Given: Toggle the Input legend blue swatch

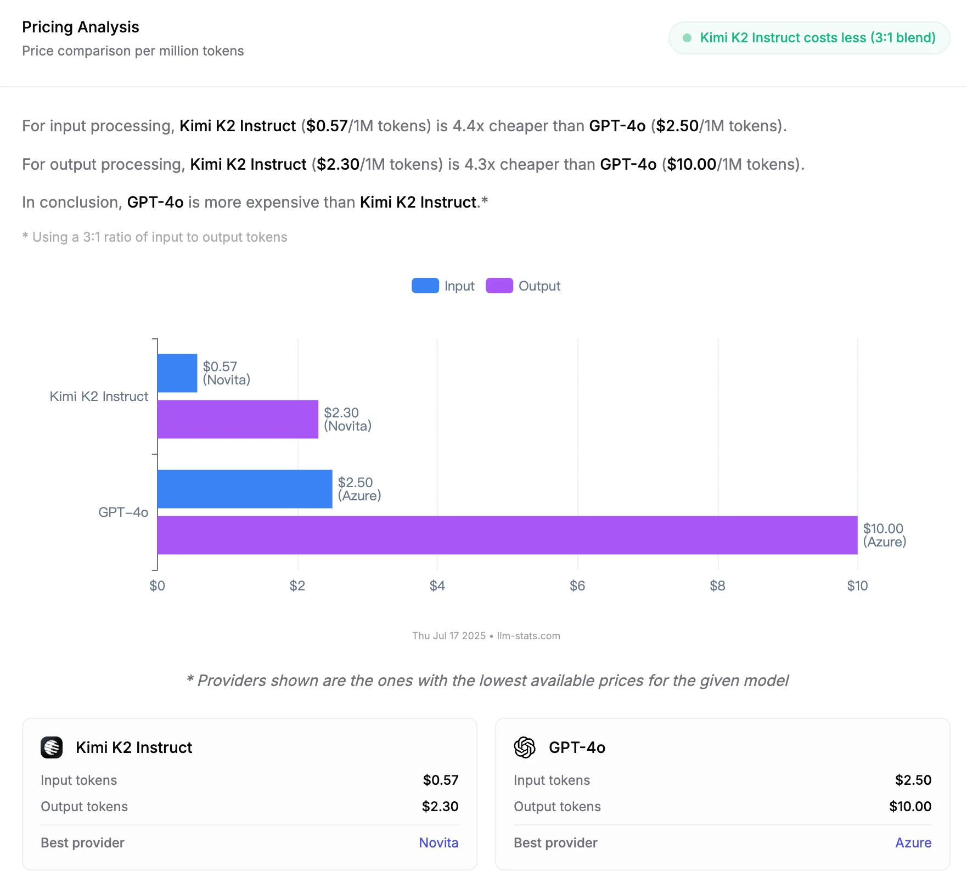Looking at the screenshot, I should pyautogui.click(x=425, y=286).
